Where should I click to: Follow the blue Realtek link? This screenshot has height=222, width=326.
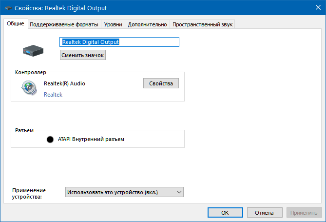point(53,95)
